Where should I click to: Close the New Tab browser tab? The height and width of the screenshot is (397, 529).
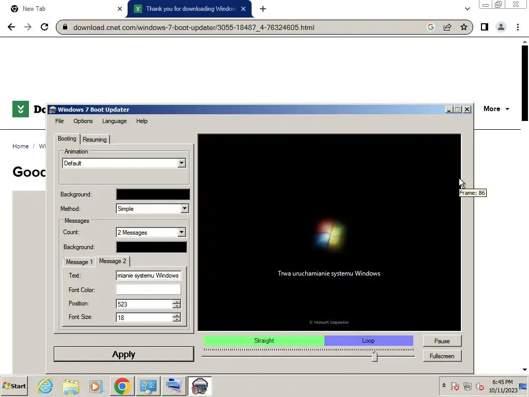[x=120, y=9]
